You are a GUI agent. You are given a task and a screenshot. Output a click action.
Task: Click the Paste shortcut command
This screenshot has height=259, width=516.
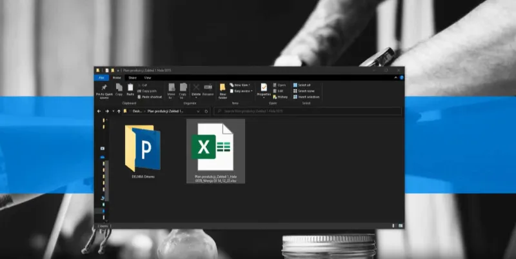pyautogui.click(x=150, y=97)
